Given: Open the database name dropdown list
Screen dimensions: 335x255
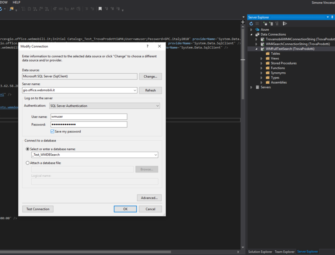Looking at the screenshot, I should click(x=156, y=155).
